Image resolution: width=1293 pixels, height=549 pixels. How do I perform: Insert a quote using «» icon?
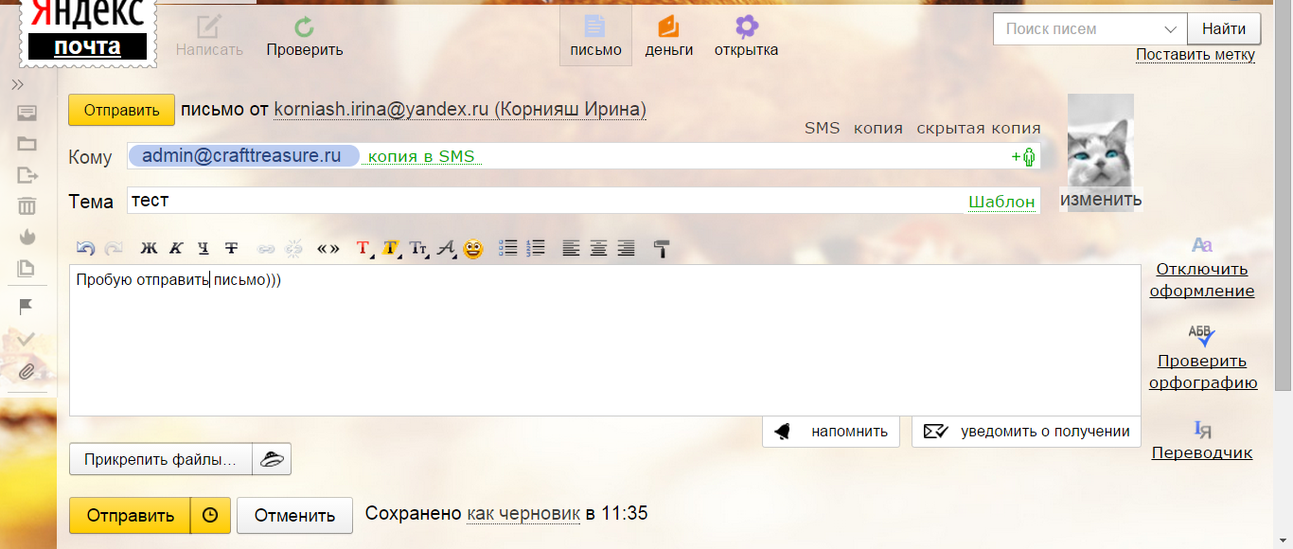[x=328, y=249]
